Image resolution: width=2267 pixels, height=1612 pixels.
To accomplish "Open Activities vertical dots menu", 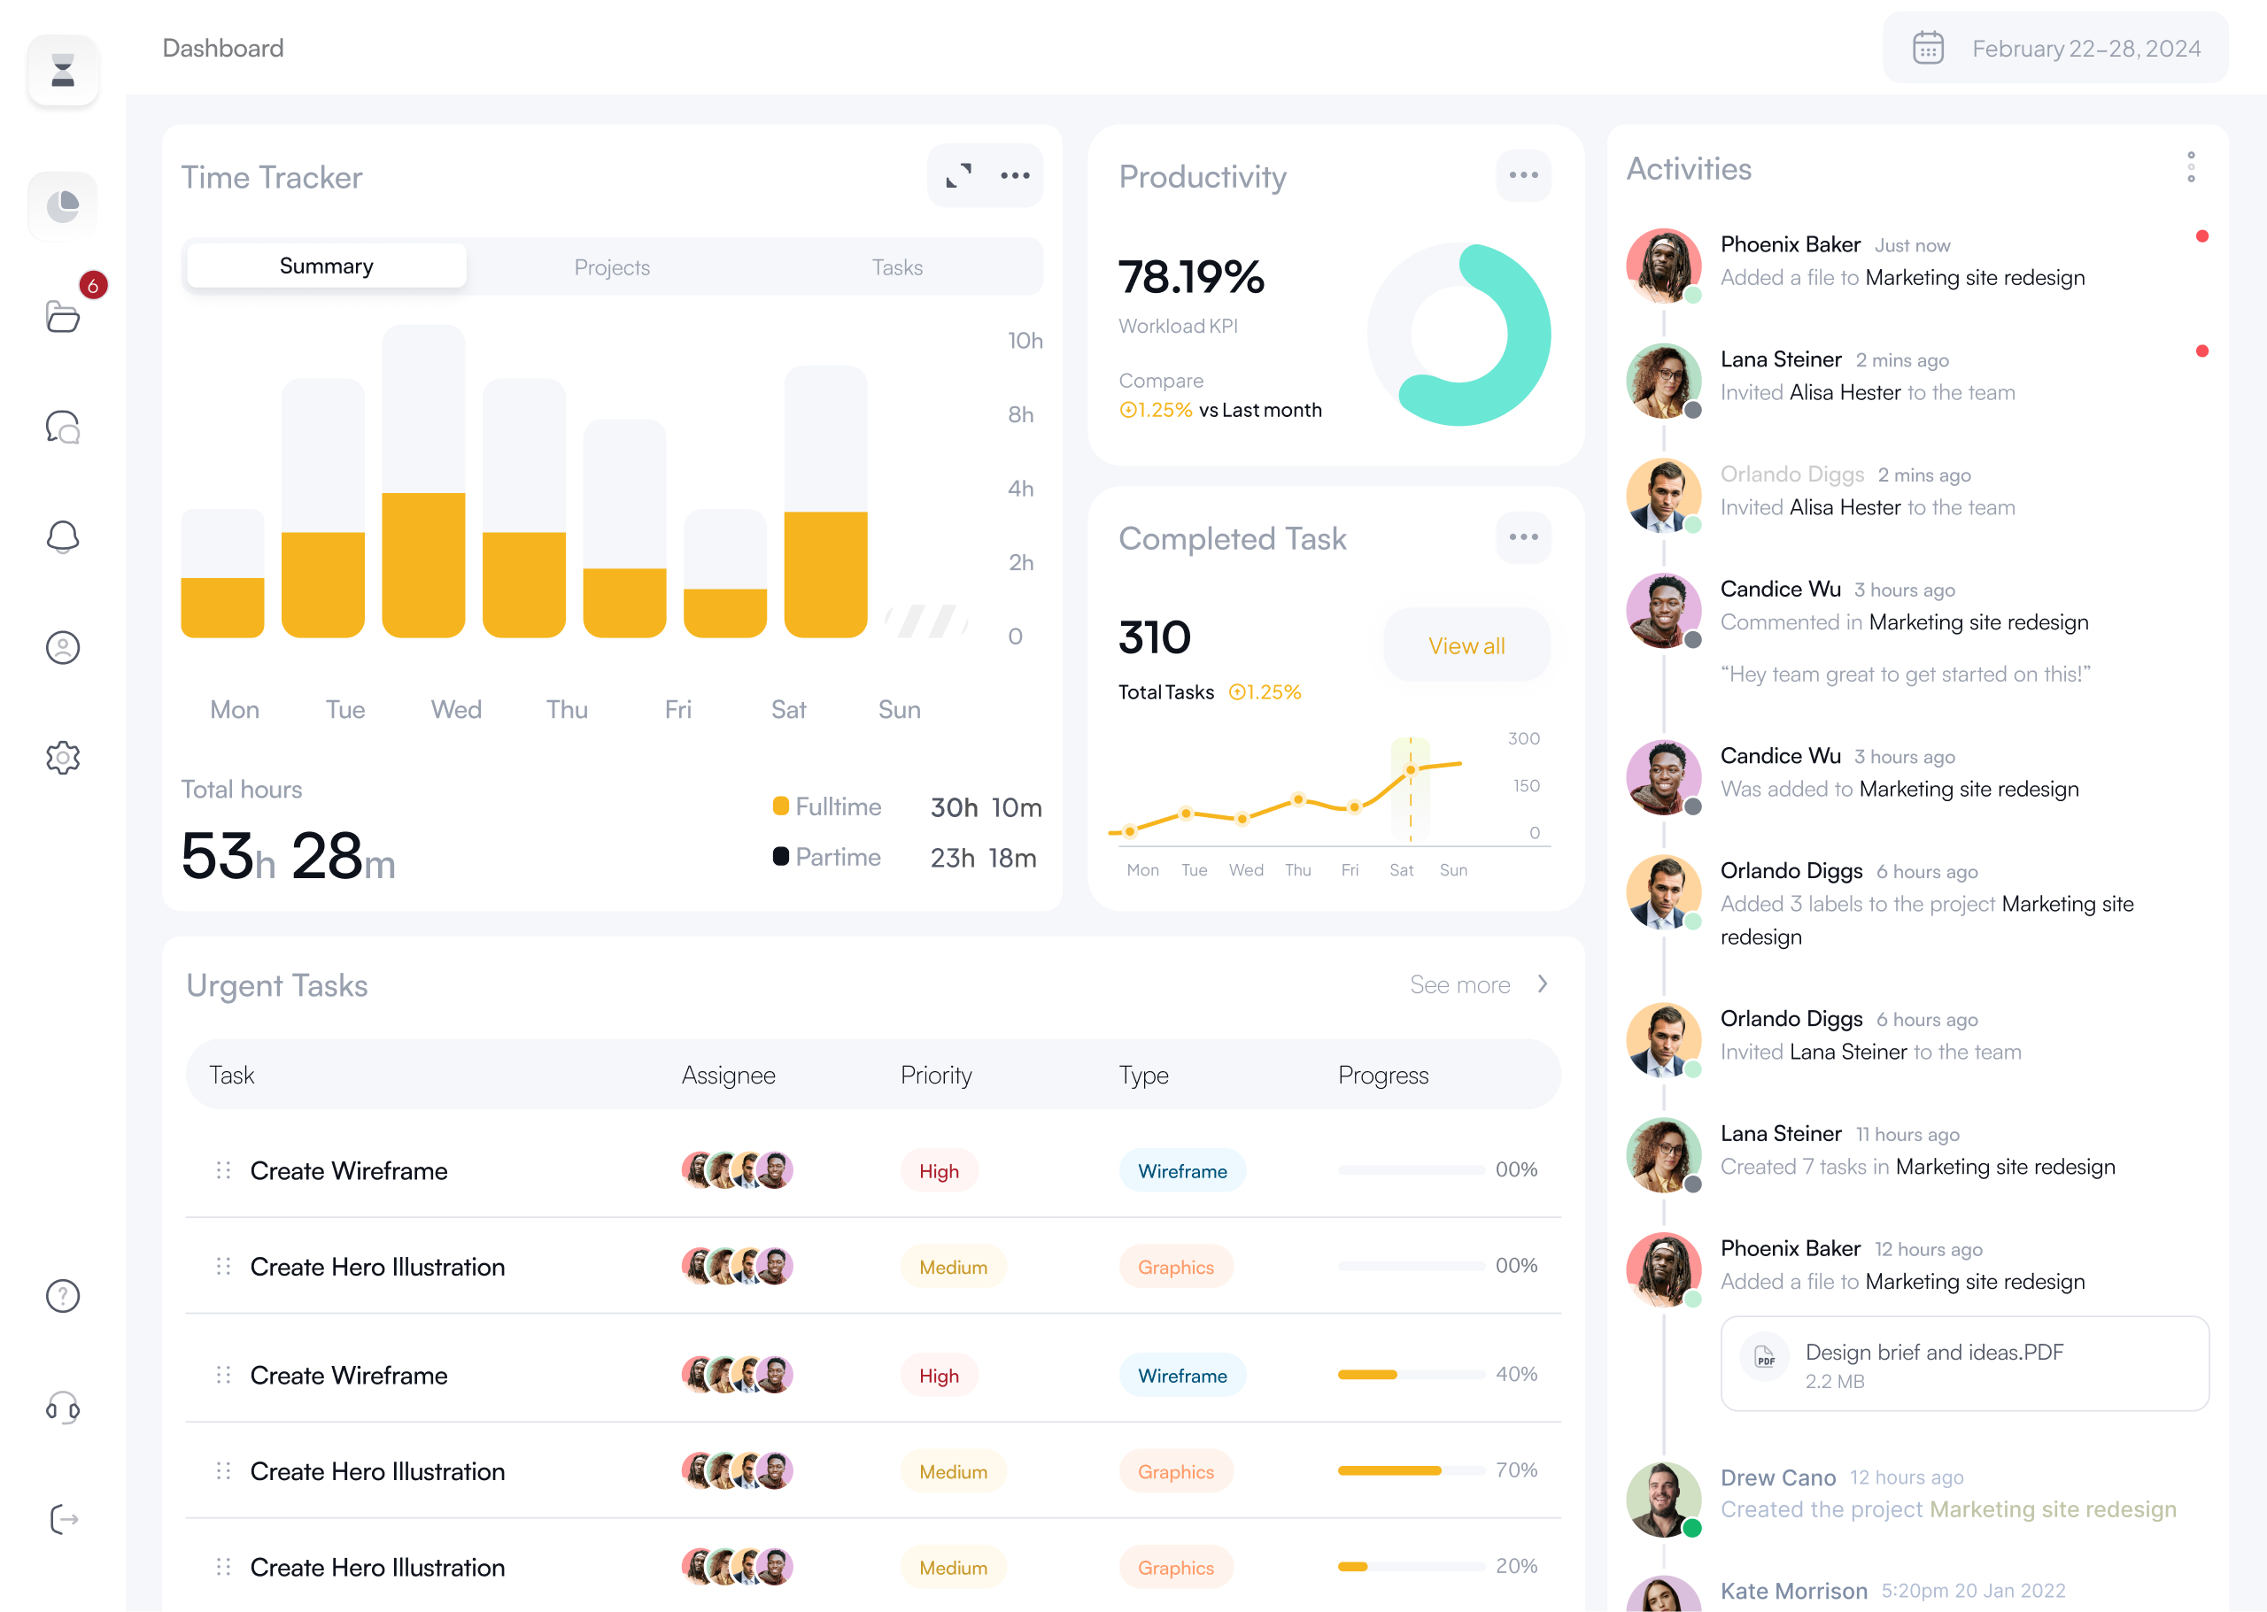I will 2191,166.
